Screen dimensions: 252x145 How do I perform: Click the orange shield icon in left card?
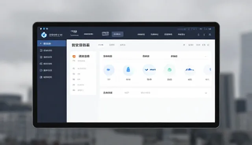pyautogui.click(x=74, y=56)
